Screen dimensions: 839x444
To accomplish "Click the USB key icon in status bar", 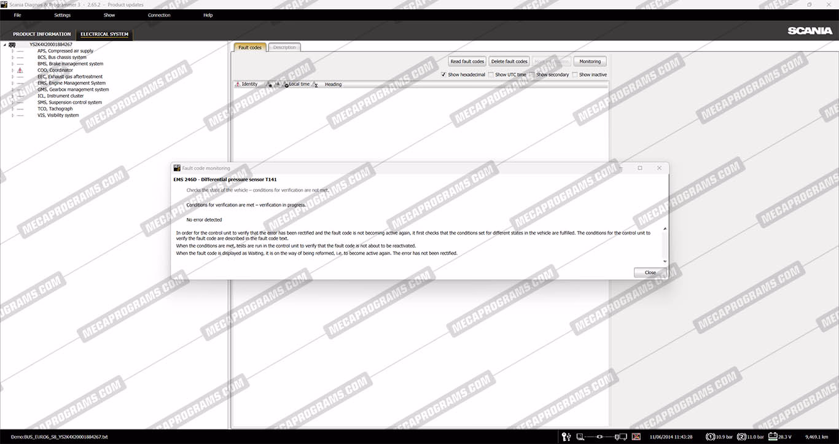I will pyautogui.click(x=566, y=437).
